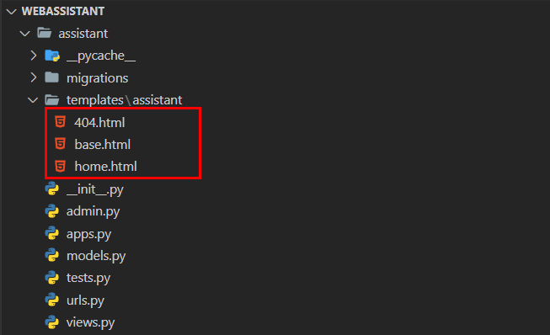Open urls.py in the editor
The height and width of the screenshot is (335, 550).
click(x=85, y=300)
